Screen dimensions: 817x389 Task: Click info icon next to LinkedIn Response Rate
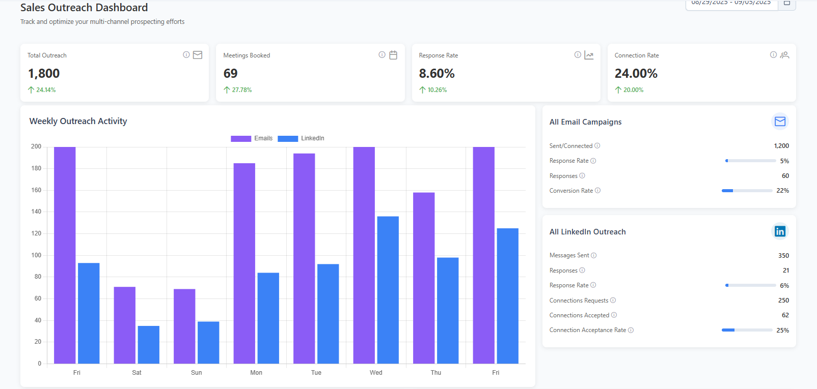[593, 285]
